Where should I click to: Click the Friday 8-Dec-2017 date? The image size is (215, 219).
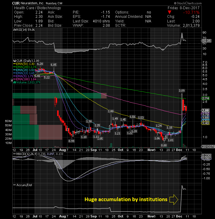click(x=183, y=8)
